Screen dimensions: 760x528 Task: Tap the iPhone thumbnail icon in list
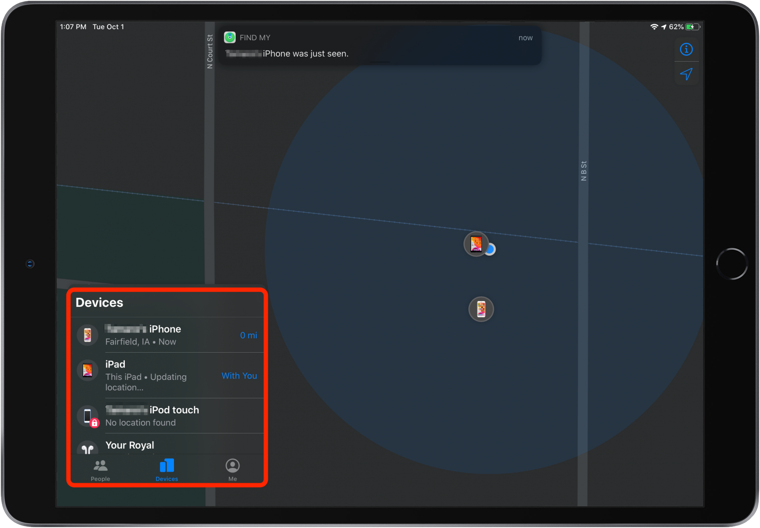click(87, 335)
